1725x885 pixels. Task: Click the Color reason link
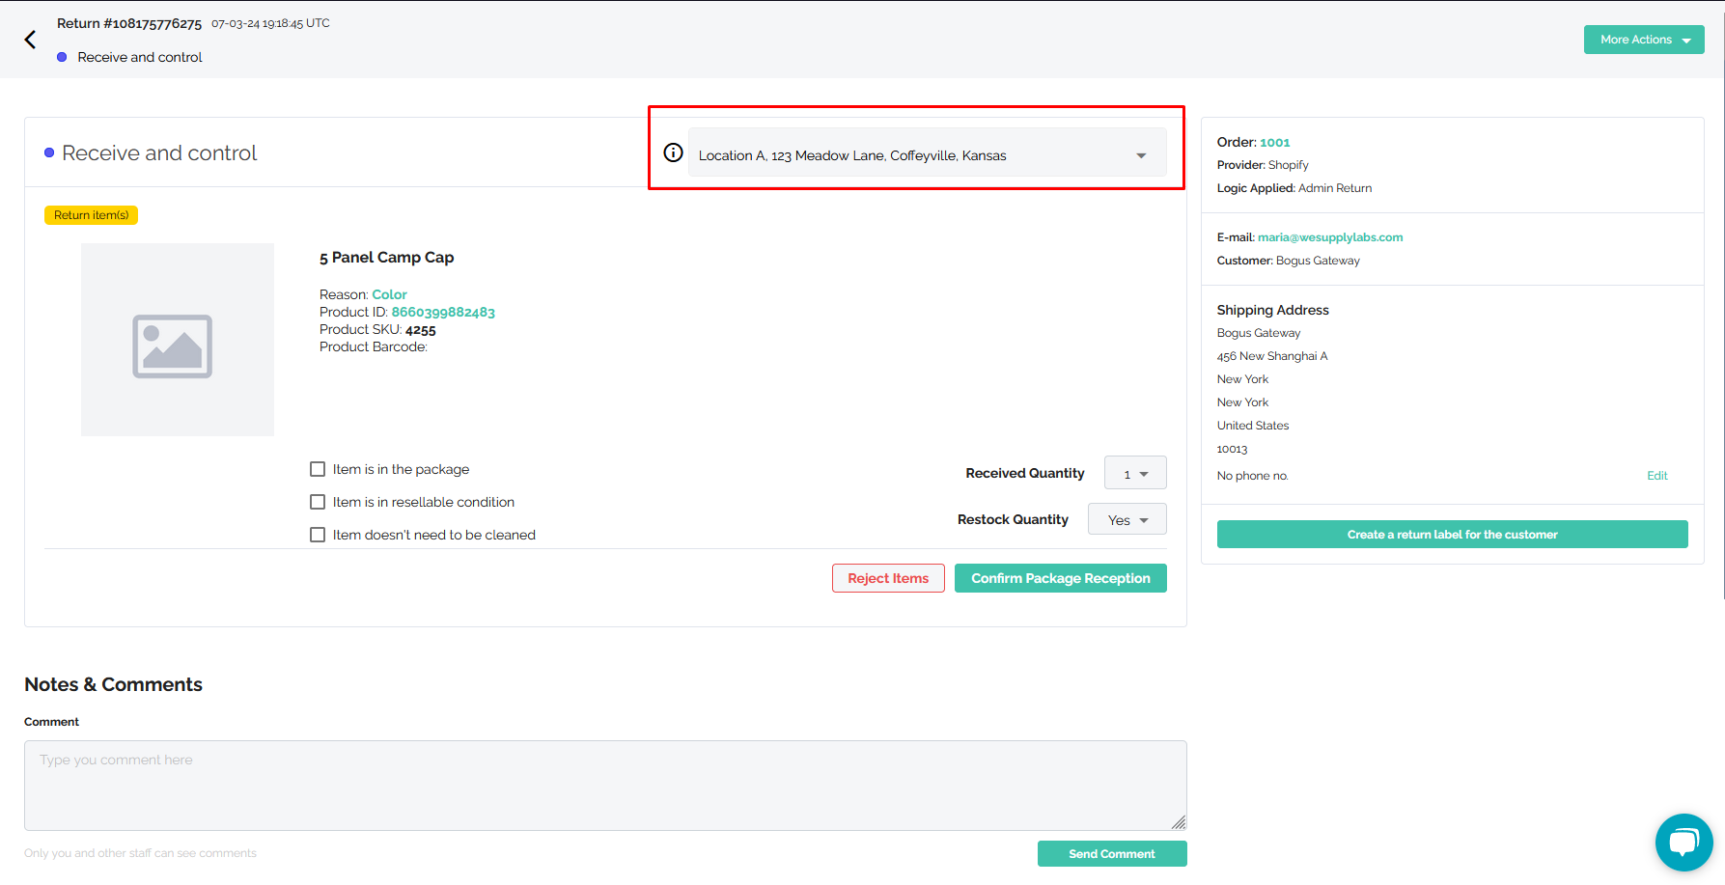[390, 294]
